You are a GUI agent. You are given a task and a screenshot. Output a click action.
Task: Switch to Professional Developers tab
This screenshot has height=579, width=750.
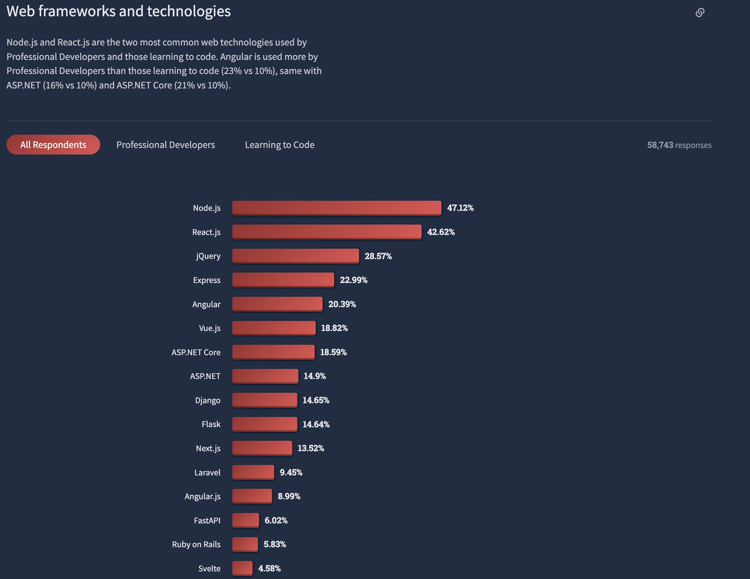tap(165, 145)
